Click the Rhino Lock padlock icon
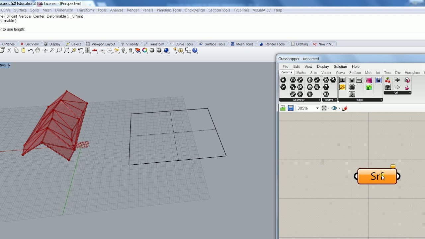Image resolution: width=425 pixels, height=239 pixels. pos(130,50)
